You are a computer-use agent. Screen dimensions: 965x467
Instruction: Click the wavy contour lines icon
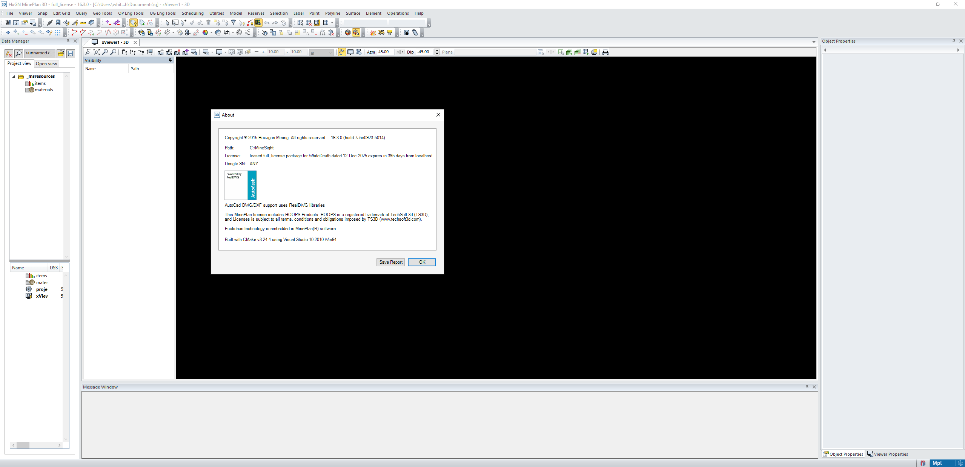[247, 32]
